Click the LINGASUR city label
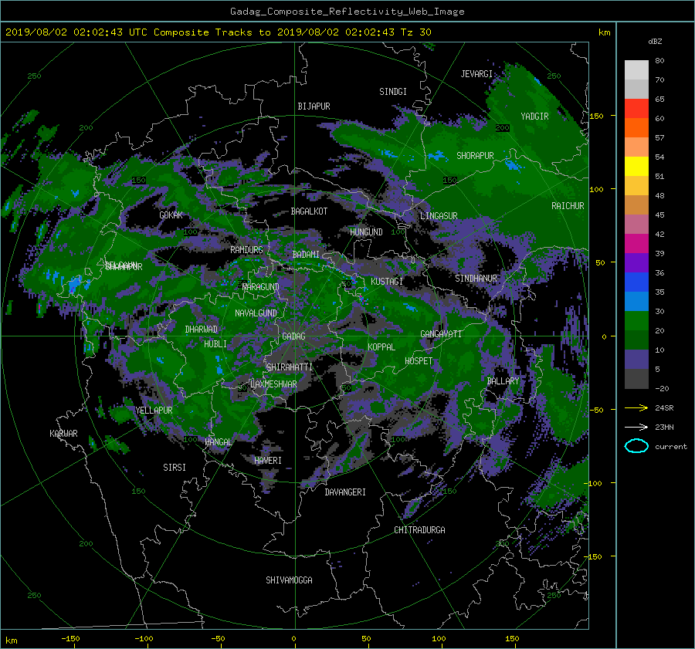 click(x=439, y=216)
